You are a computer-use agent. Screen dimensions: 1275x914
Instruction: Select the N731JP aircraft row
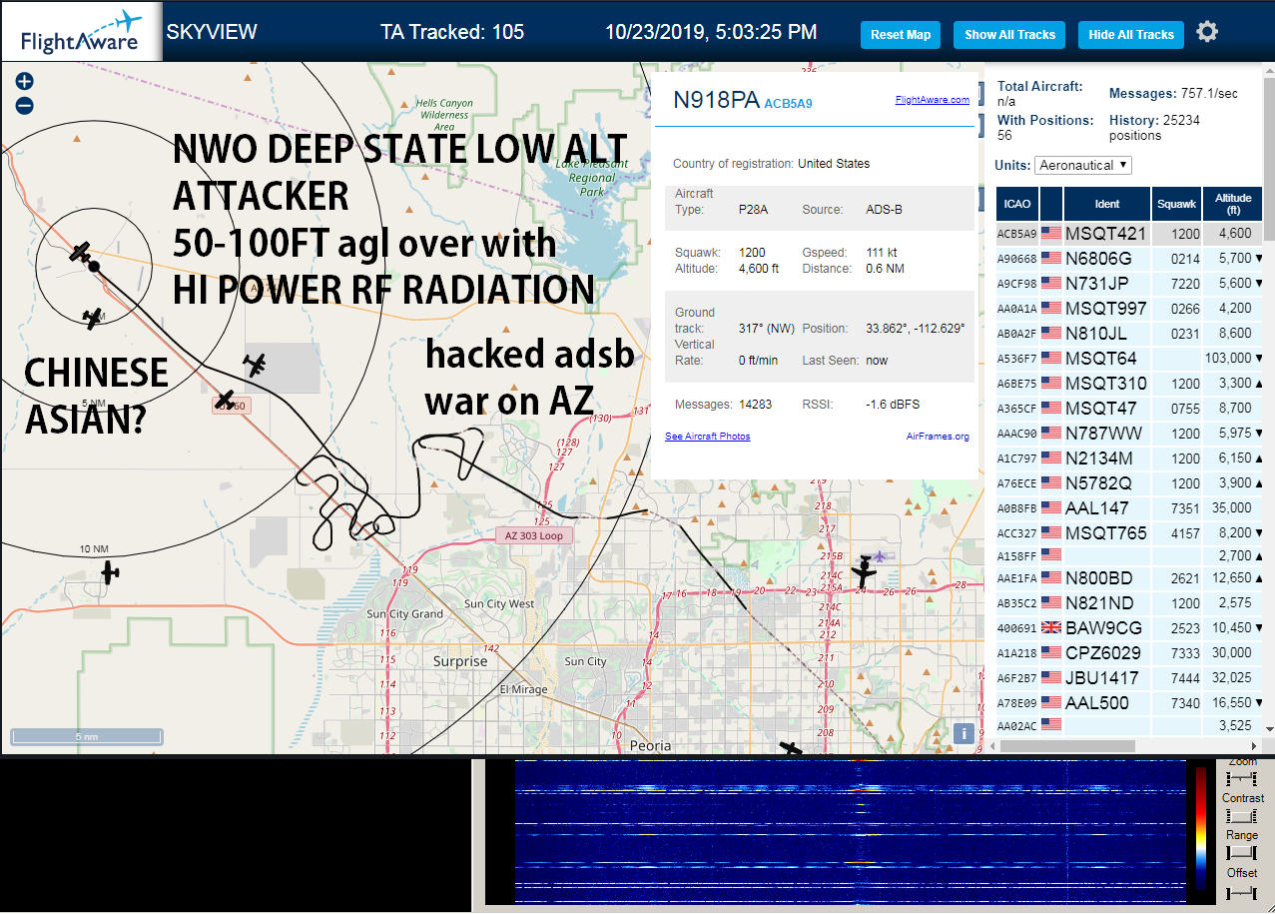click(1129, 284)
